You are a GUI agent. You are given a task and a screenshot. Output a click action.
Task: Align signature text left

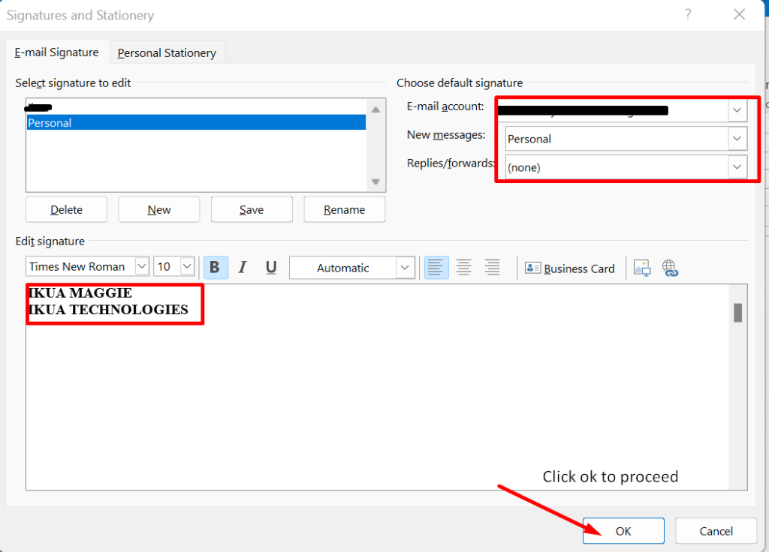(436, 268)
